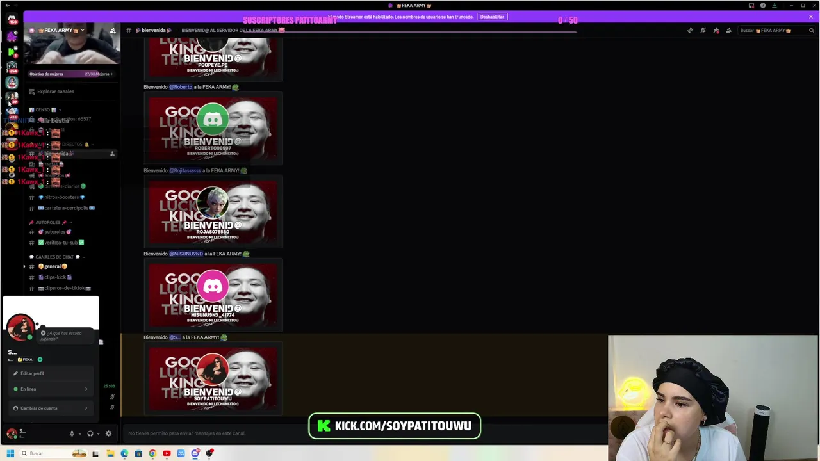Screen dimensions: 820x461
Task: Open ROJAS076580 welcome image
Action: [213, 211]
